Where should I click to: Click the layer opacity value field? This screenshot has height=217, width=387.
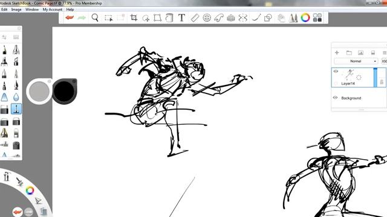pyautogui.click(x=385, y=61)
